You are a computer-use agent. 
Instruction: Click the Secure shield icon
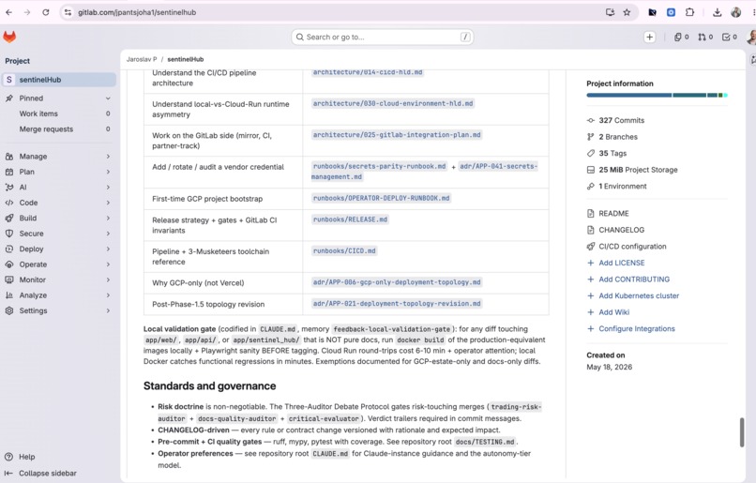click(x=9, y=234)
